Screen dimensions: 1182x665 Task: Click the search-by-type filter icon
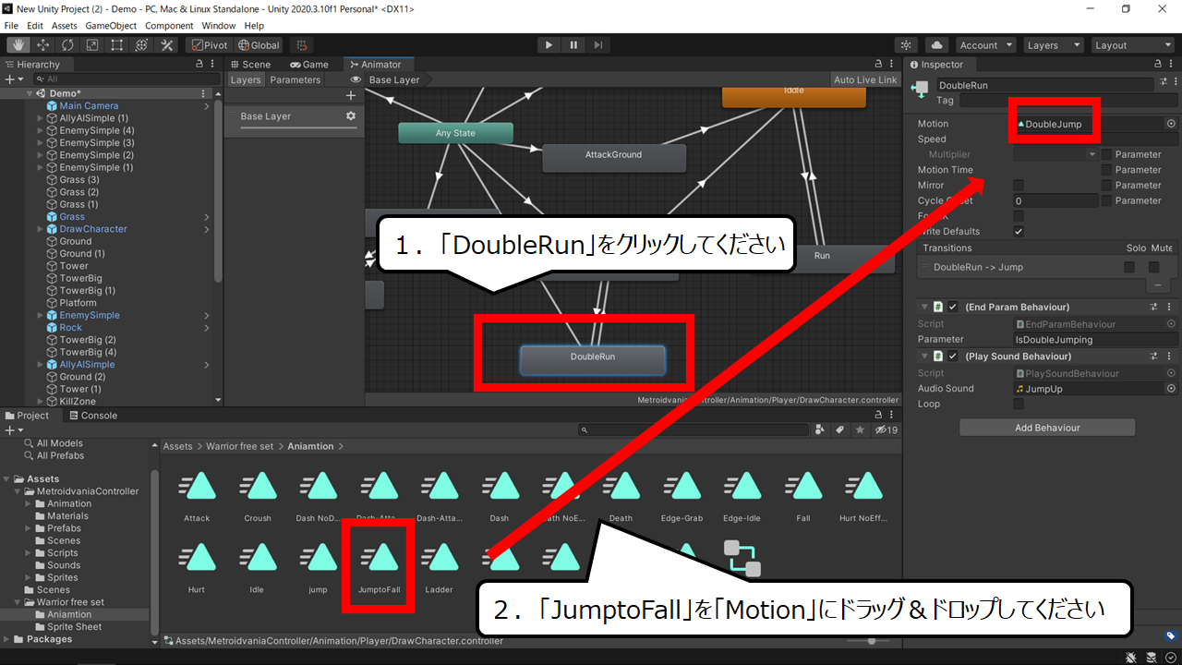[x=820, y=429]
